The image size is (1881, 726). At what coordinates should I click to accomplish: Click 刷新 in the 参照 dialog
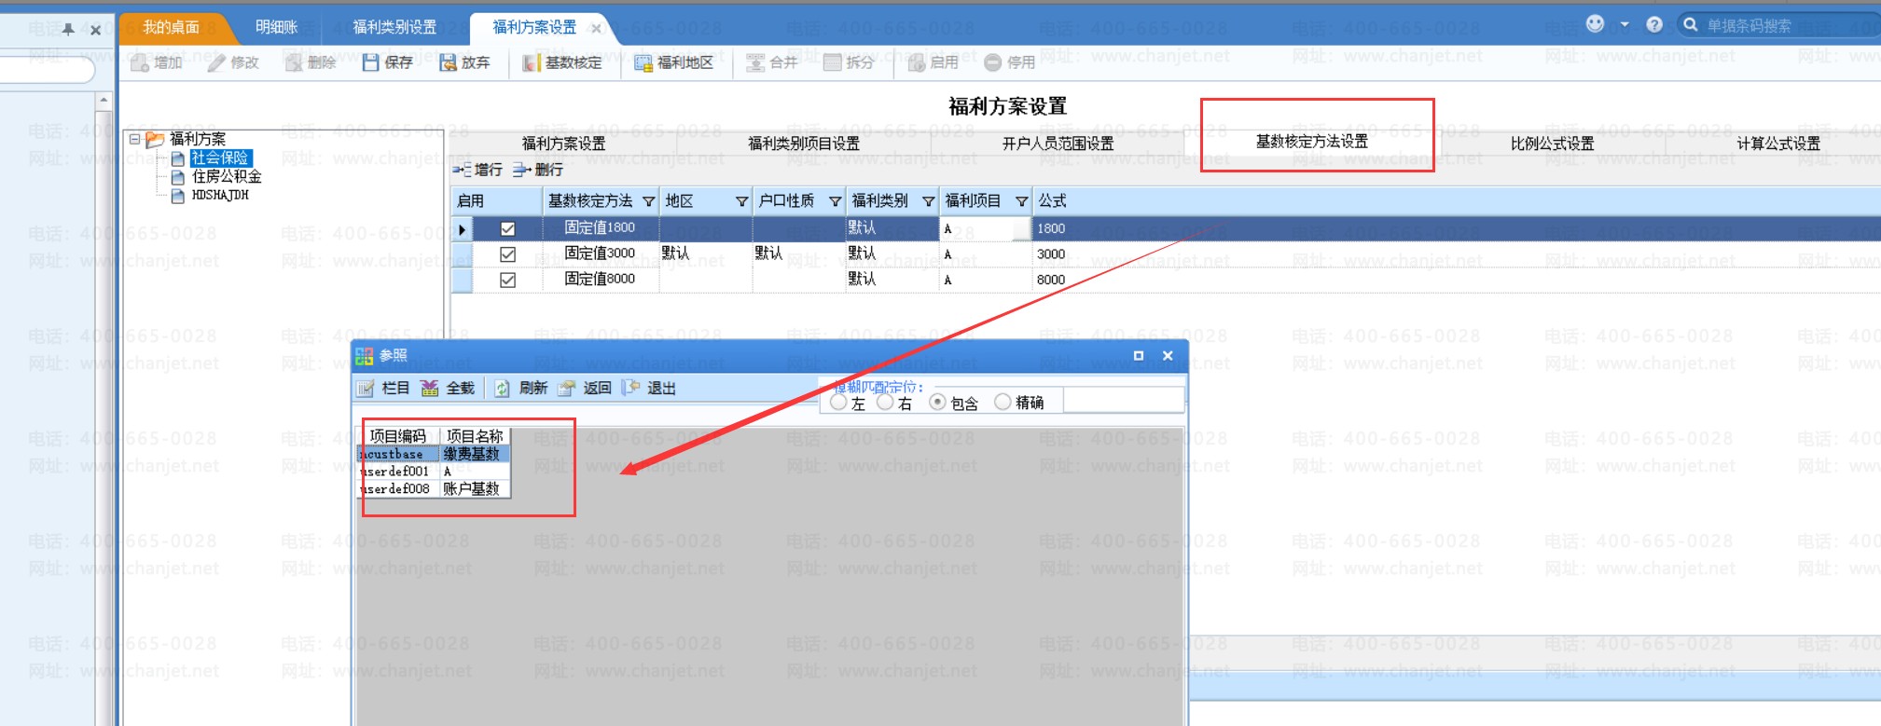coord(503,388)
